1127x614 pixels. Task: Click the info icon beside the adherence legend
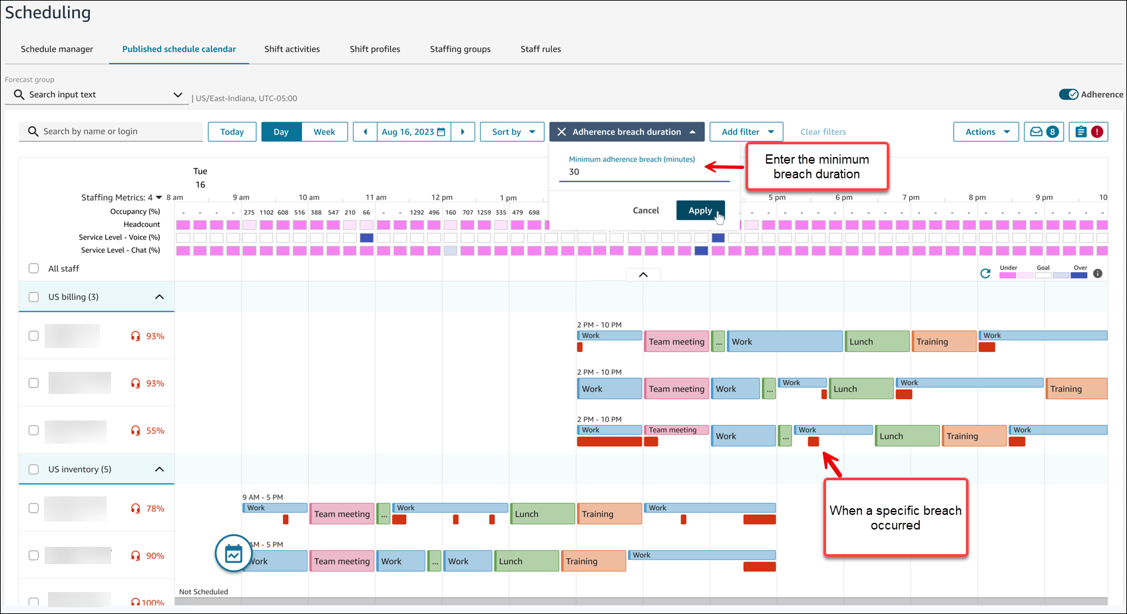click(x=1097, y=273)
